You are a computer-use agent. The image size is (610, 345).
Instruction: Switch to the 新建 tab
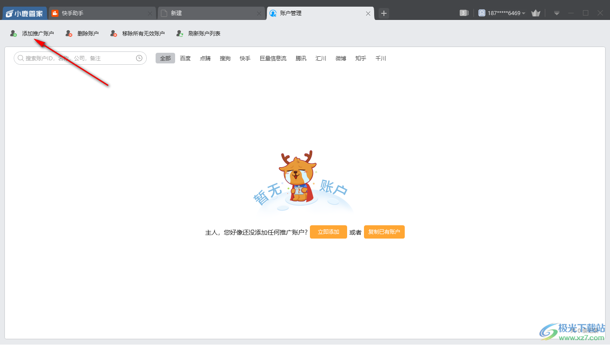click(x=211, y=13)
